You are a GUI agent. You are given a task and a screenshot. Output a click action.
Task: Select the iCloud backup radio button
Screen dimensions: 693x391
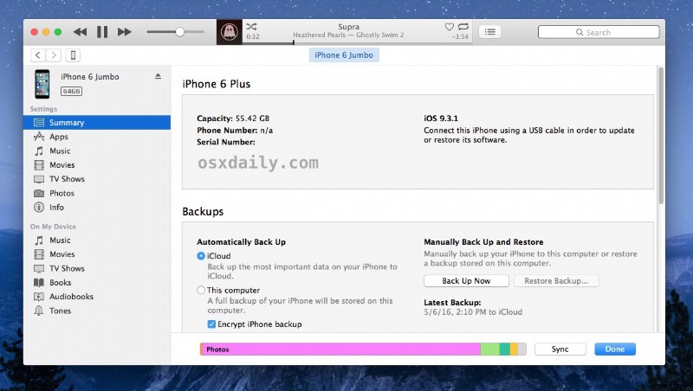tap(201, 256)
